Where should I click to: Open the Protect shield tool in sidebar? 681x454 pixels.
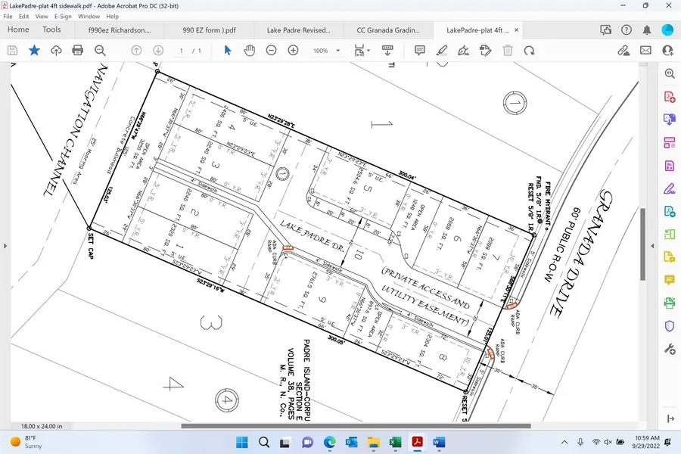pos(670,326)
